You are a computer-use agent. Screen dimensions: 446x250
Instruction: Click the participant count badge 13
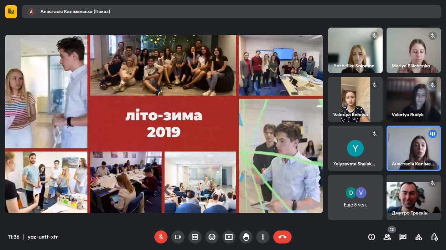[392, 229]
